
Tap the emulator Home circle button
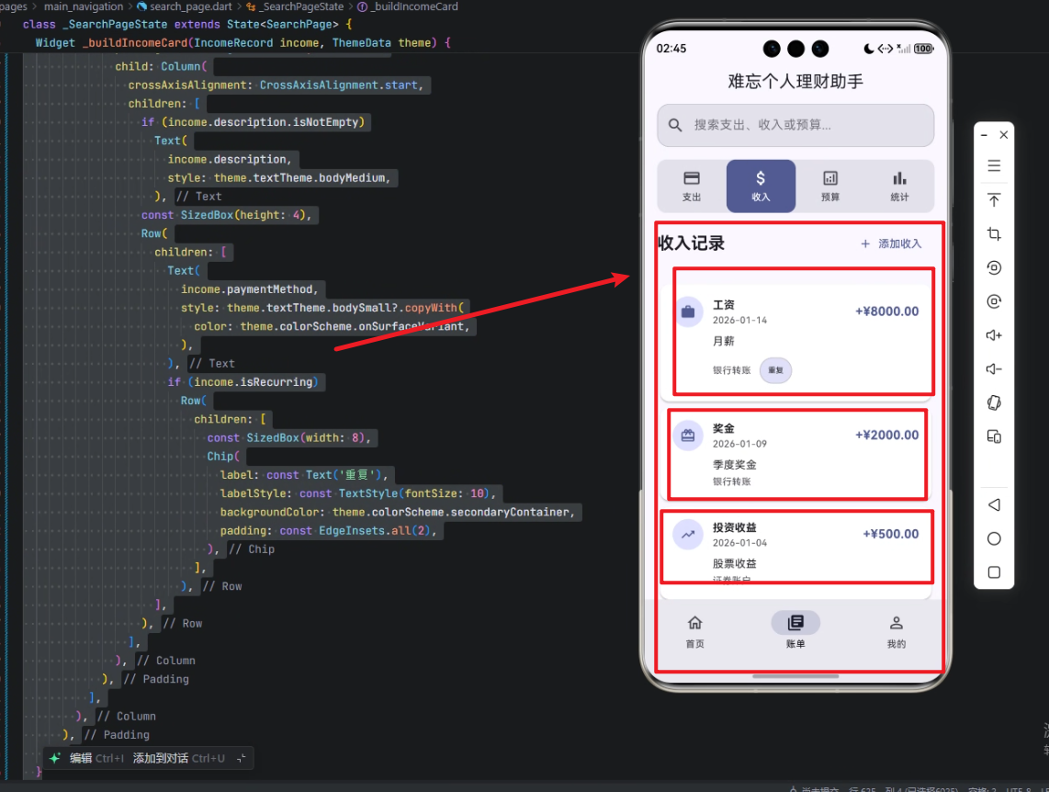point(994,538)
